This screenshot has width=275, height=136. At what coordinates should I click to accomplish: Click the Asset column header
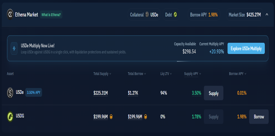(10, 74)
